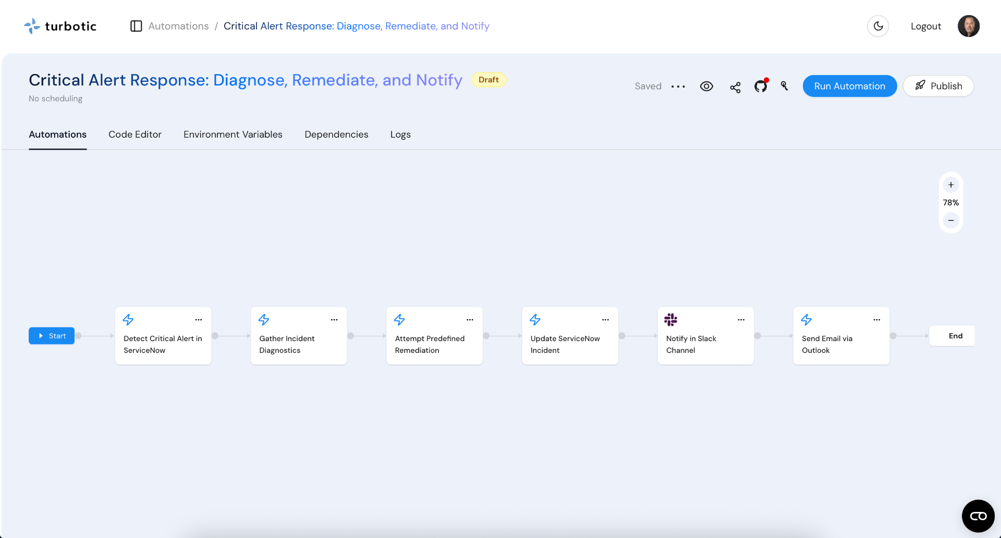Select the Automations tab
This screenshot has height=538, width=1001.
tap(58, 134)
